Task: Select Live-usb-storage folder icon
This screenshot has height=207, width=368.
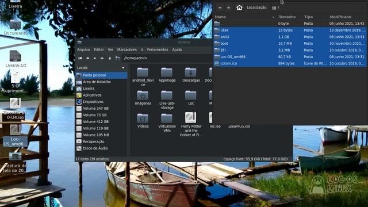Action: tap(167, 95)
